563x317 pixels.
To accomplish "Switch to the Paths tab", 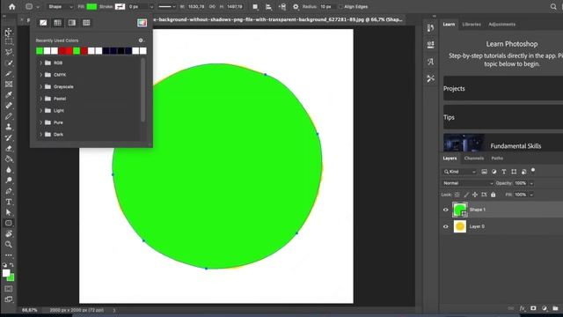I will click(497, 158).
